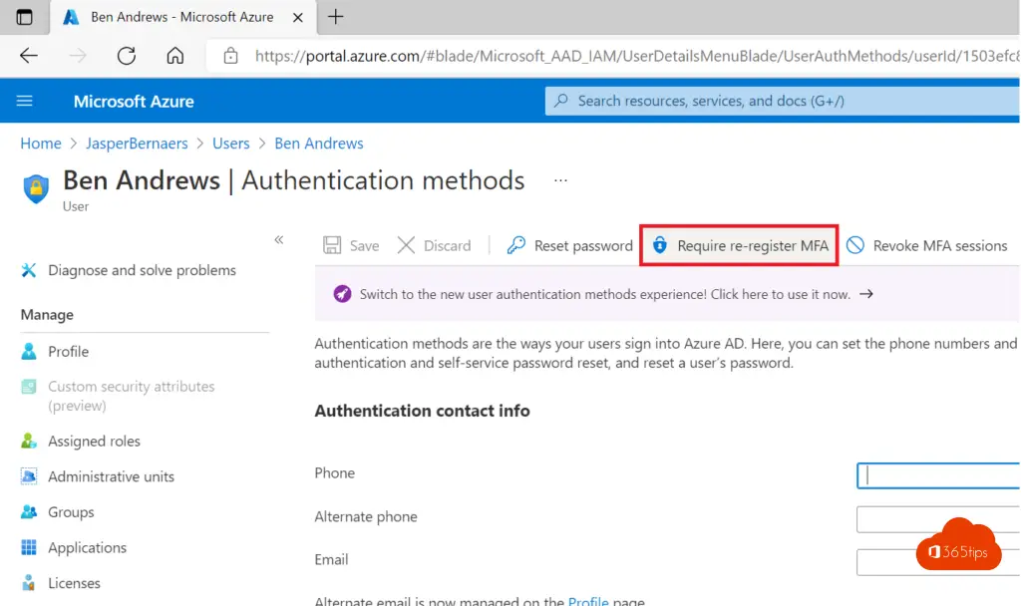Click Revoke MFA sessions
The width and height of the screenshot is (1021, 606).
[x=926, y=245]
